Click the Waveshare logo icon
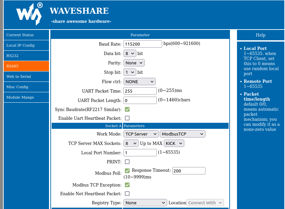The height and width of the screenshot is (209, 285). coord(30,14)
